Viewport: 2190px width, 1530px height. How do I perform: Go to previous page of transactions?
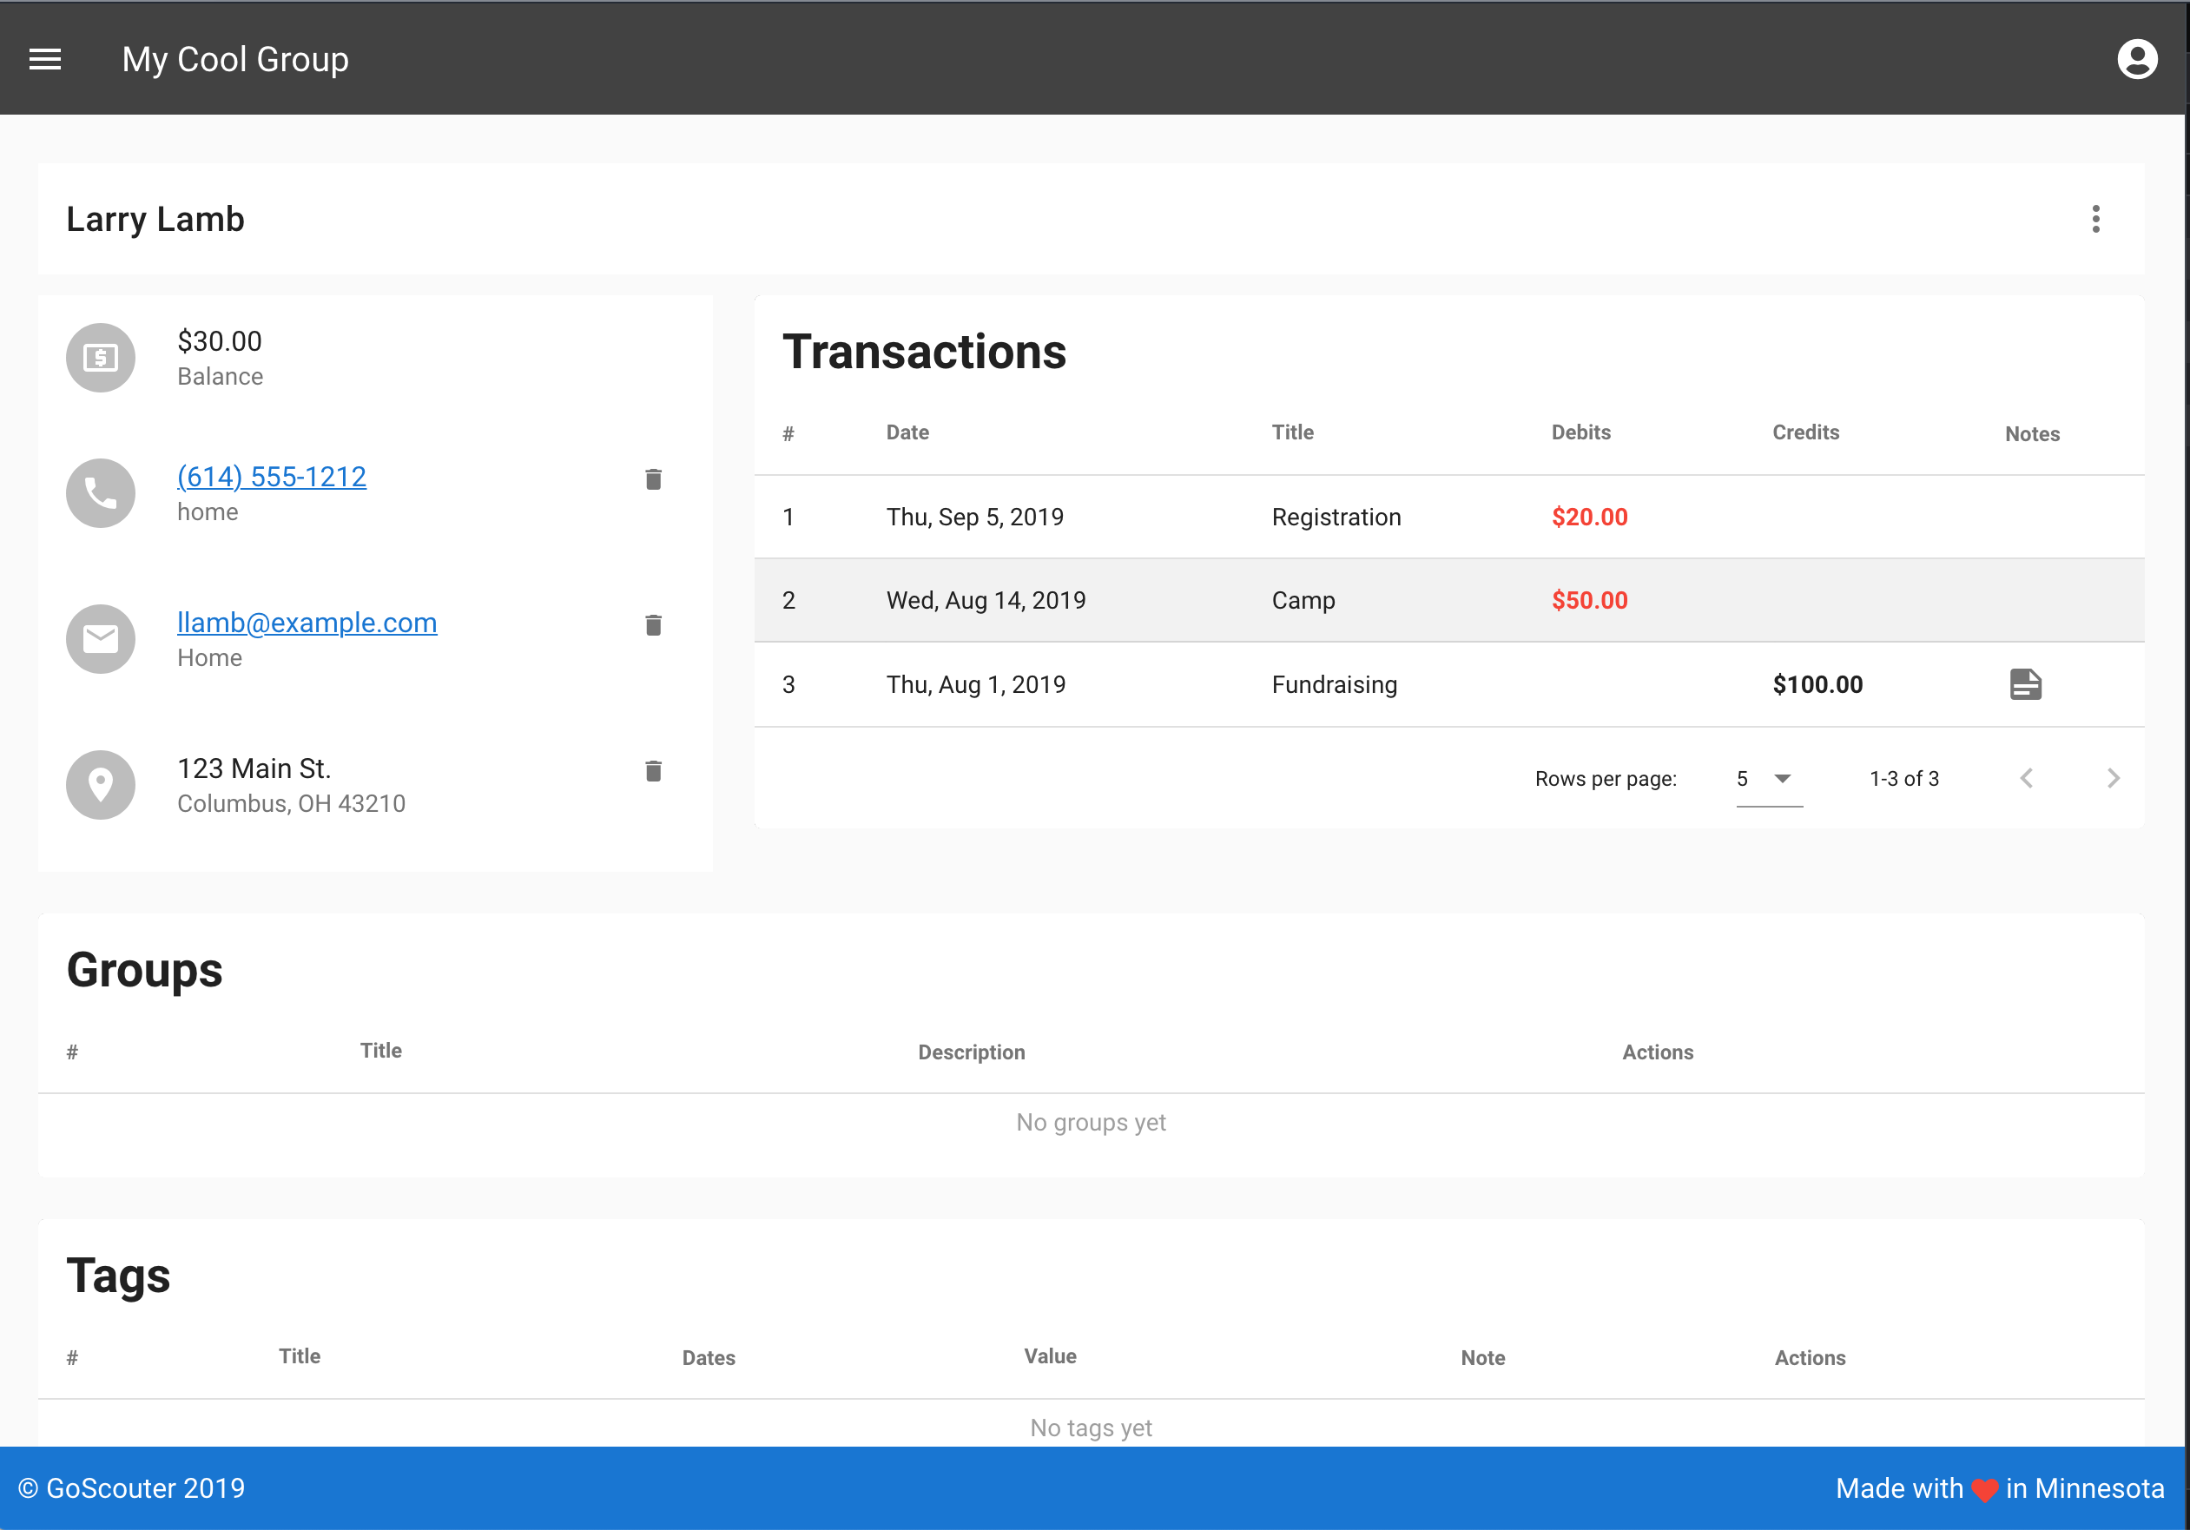tap(2027, 778)
